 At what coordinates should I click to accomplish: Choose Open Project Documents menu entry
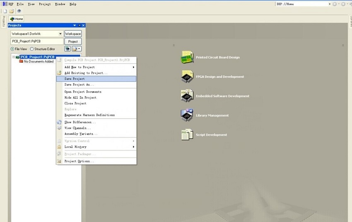coord(96,92)
